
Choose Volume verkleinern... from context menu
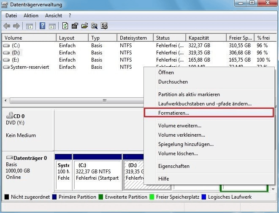(x=181, y=135)
